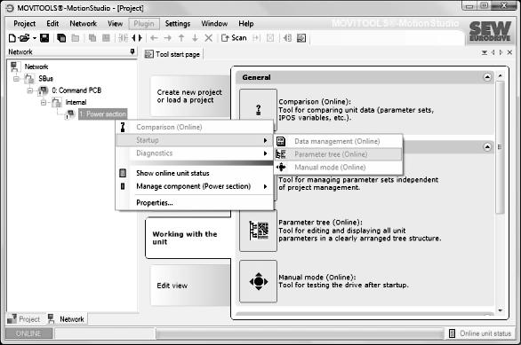
Task: Click the tab scroll right arrow
Action: pyautogui.click(x=501, y=52)
